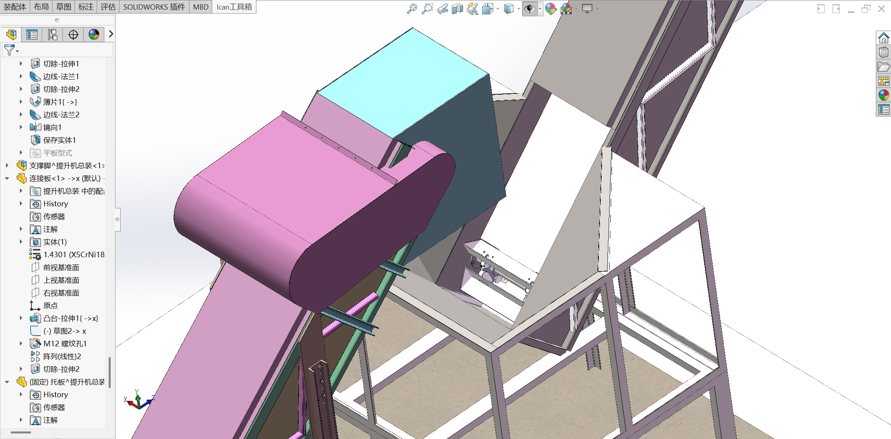Click the coordinate triad in the viewport
Viewport: 891px width, 439px height.
(139, 400)
